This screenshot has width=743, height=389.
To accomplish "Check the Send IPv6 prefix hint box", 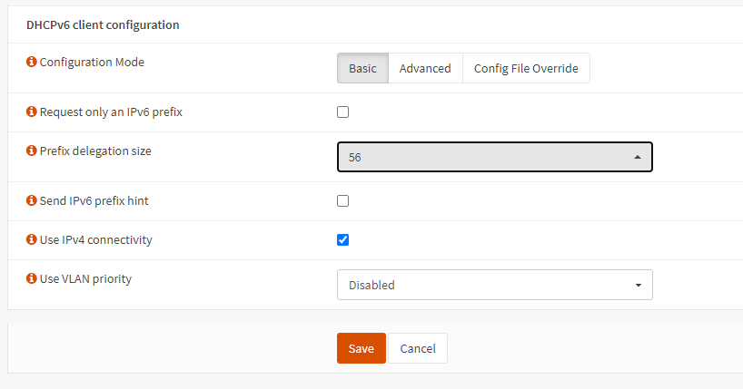I will tap(343, 201).
